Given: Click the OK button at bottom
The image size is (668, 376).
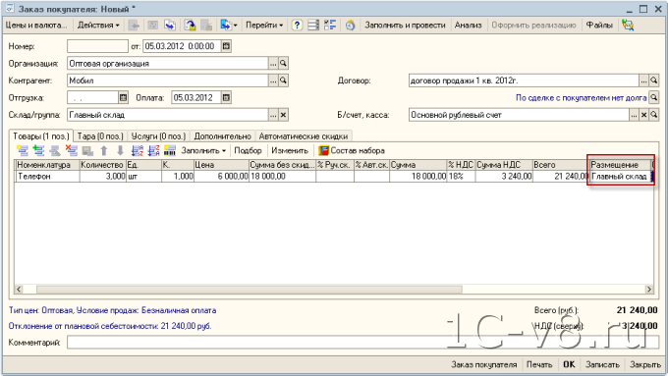Looking at the screenshot, I should [x=569, y=364].
